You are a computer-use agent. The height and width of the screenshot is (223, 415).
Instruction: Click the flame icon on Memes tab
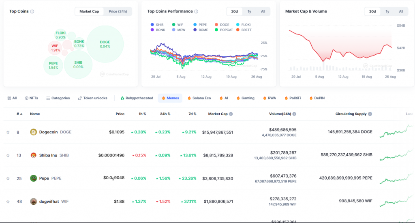(x=163, y=98)
